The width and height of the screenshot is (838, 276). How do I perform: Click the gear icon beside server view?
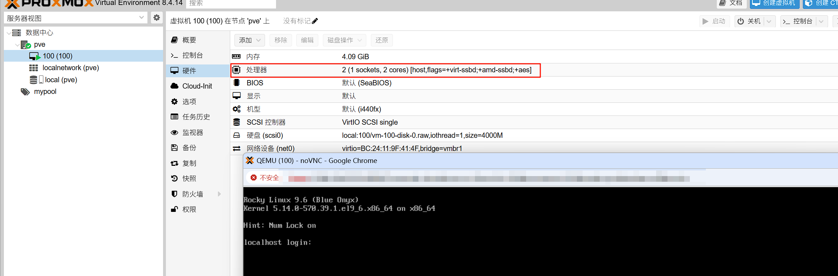[156, 18]
